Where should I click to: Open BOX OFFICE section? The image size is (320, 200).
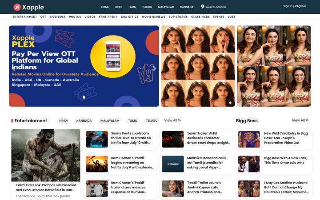point(130,17)
